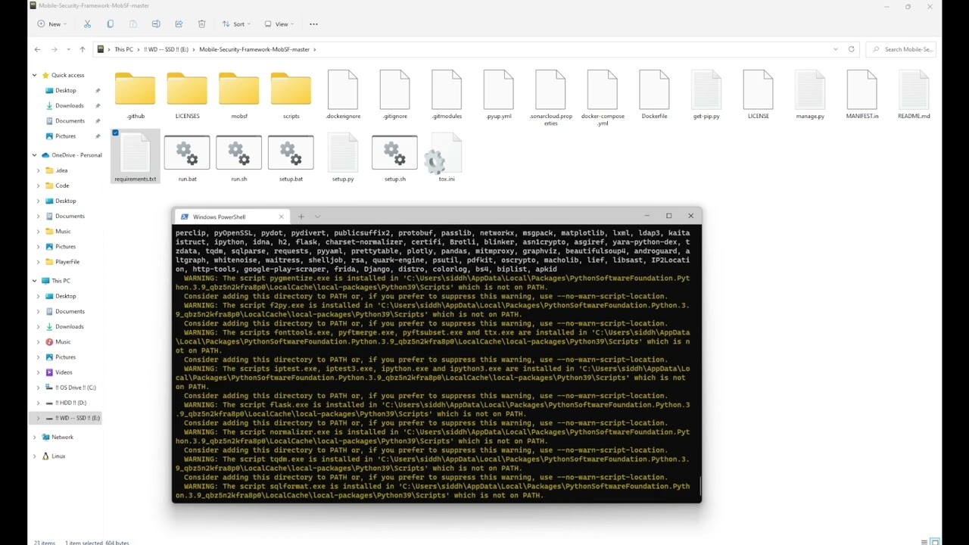Select the setup.bat batch file
This screenshot has width=969, height=545.
tap(291, 159)
